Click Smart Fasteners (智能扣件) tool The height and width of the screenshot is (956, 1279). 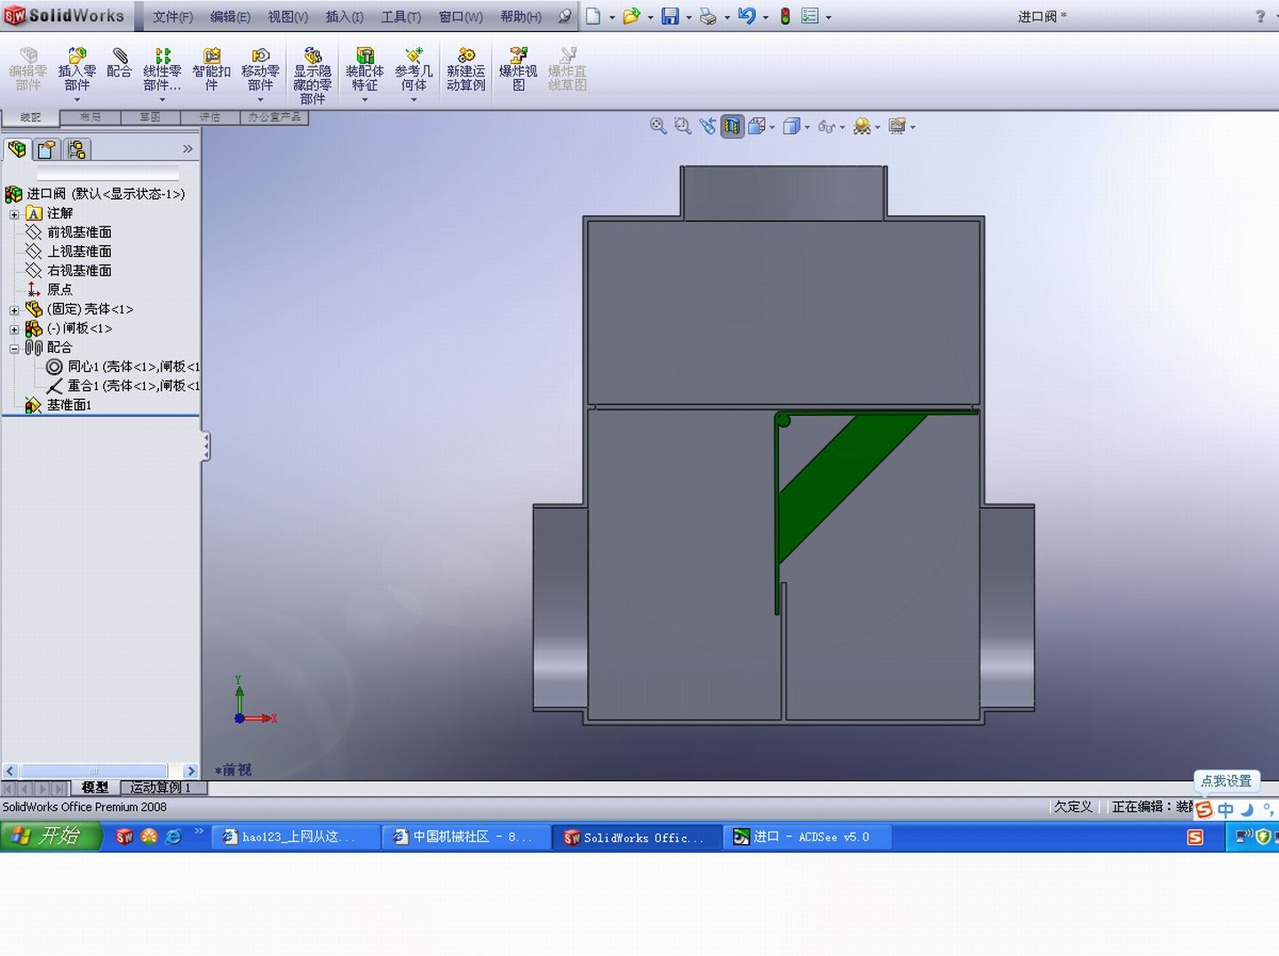[211, 70]
